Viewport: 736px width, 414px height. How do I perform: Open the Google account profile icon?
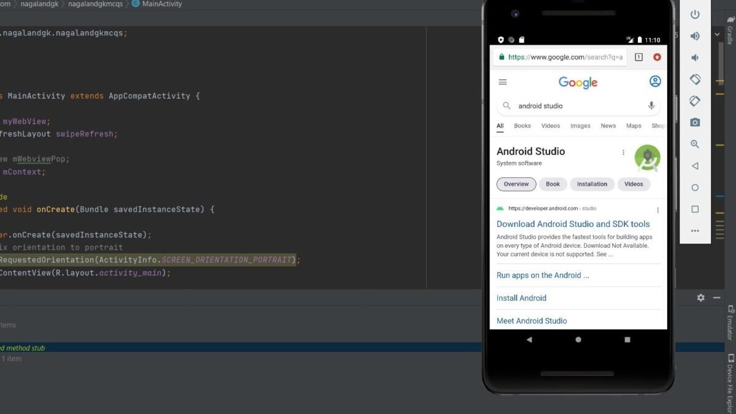tap(655, 82)
